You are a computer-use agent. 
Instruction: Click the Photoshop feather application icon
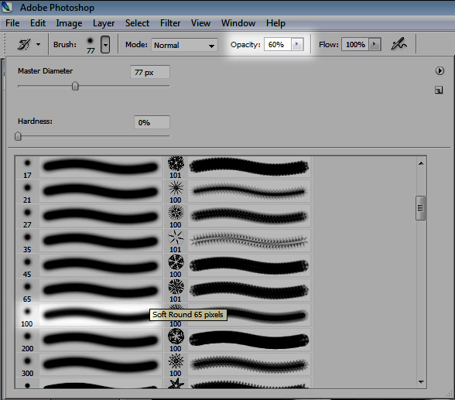click(x=7, y=7)
